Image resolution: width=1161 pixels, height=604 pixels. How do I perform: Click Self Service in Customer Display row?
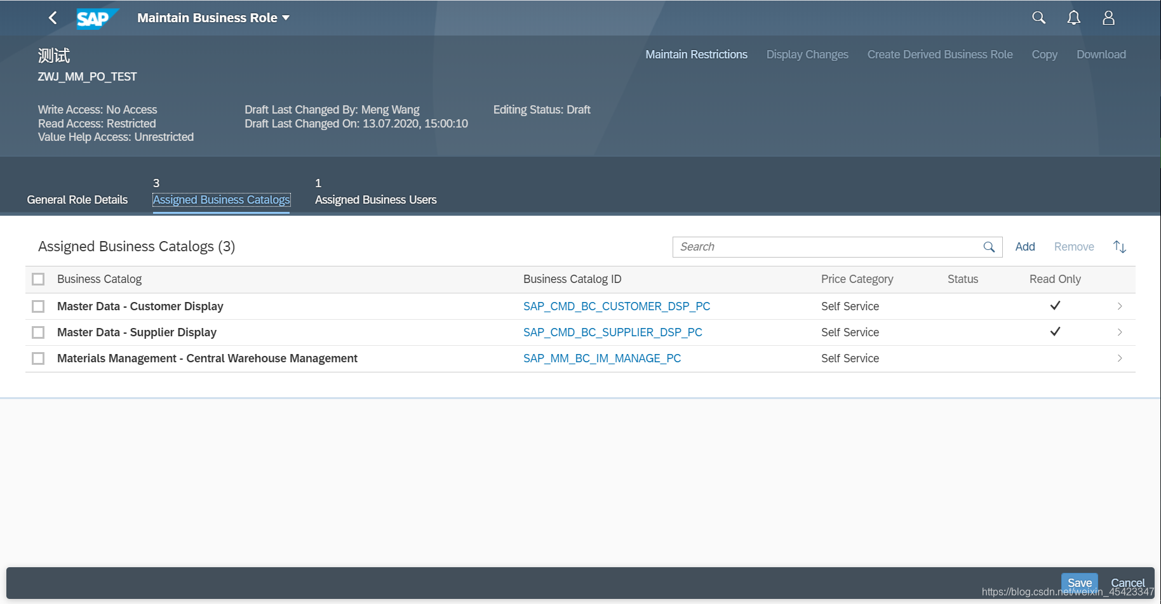point(850,306)
